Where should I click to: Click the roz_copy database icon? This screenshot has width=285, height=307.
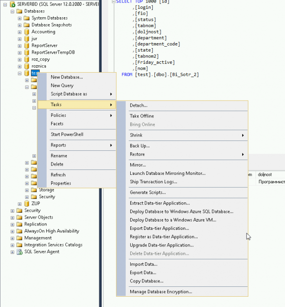point(27,59)
